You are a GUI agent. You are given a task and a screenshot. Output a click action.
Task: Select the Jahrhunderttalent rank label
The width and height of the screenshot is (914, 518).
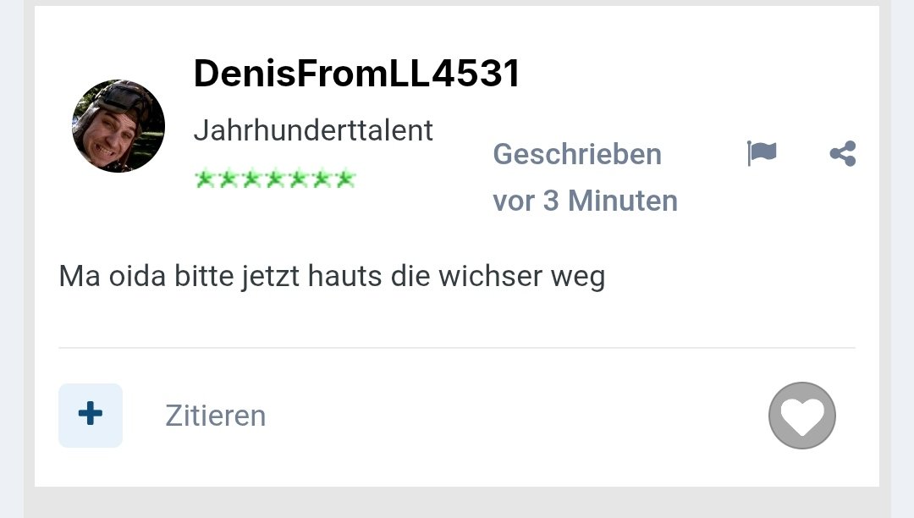pyautogui.click(x=313, y=130)
